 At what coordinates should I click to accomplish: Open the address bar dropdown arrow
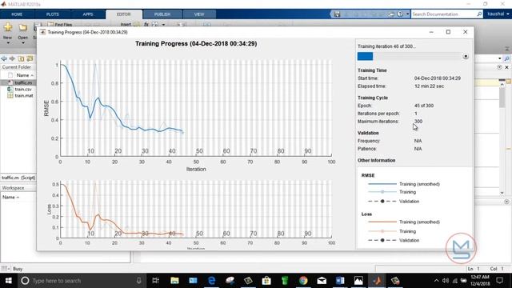coord(499,58)
